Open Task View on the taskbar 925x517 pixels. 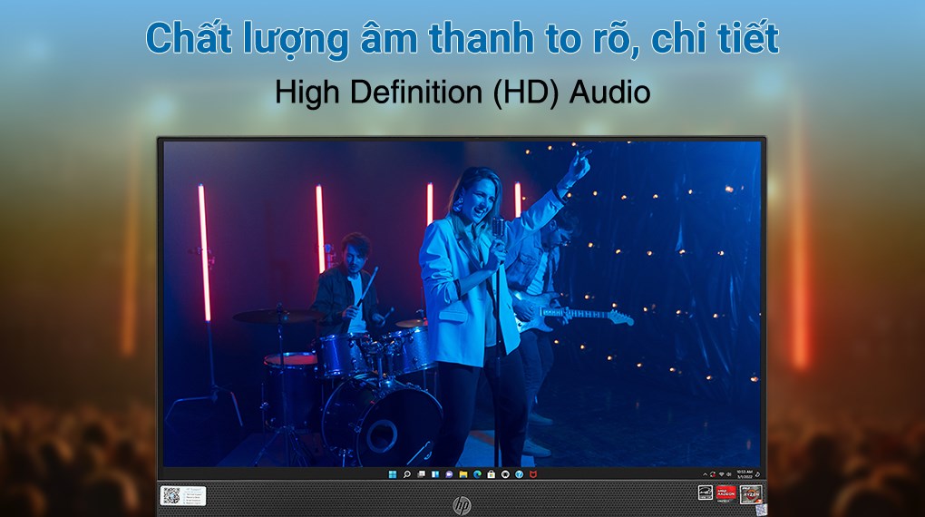pyautogui.click(x=421, y=474)
